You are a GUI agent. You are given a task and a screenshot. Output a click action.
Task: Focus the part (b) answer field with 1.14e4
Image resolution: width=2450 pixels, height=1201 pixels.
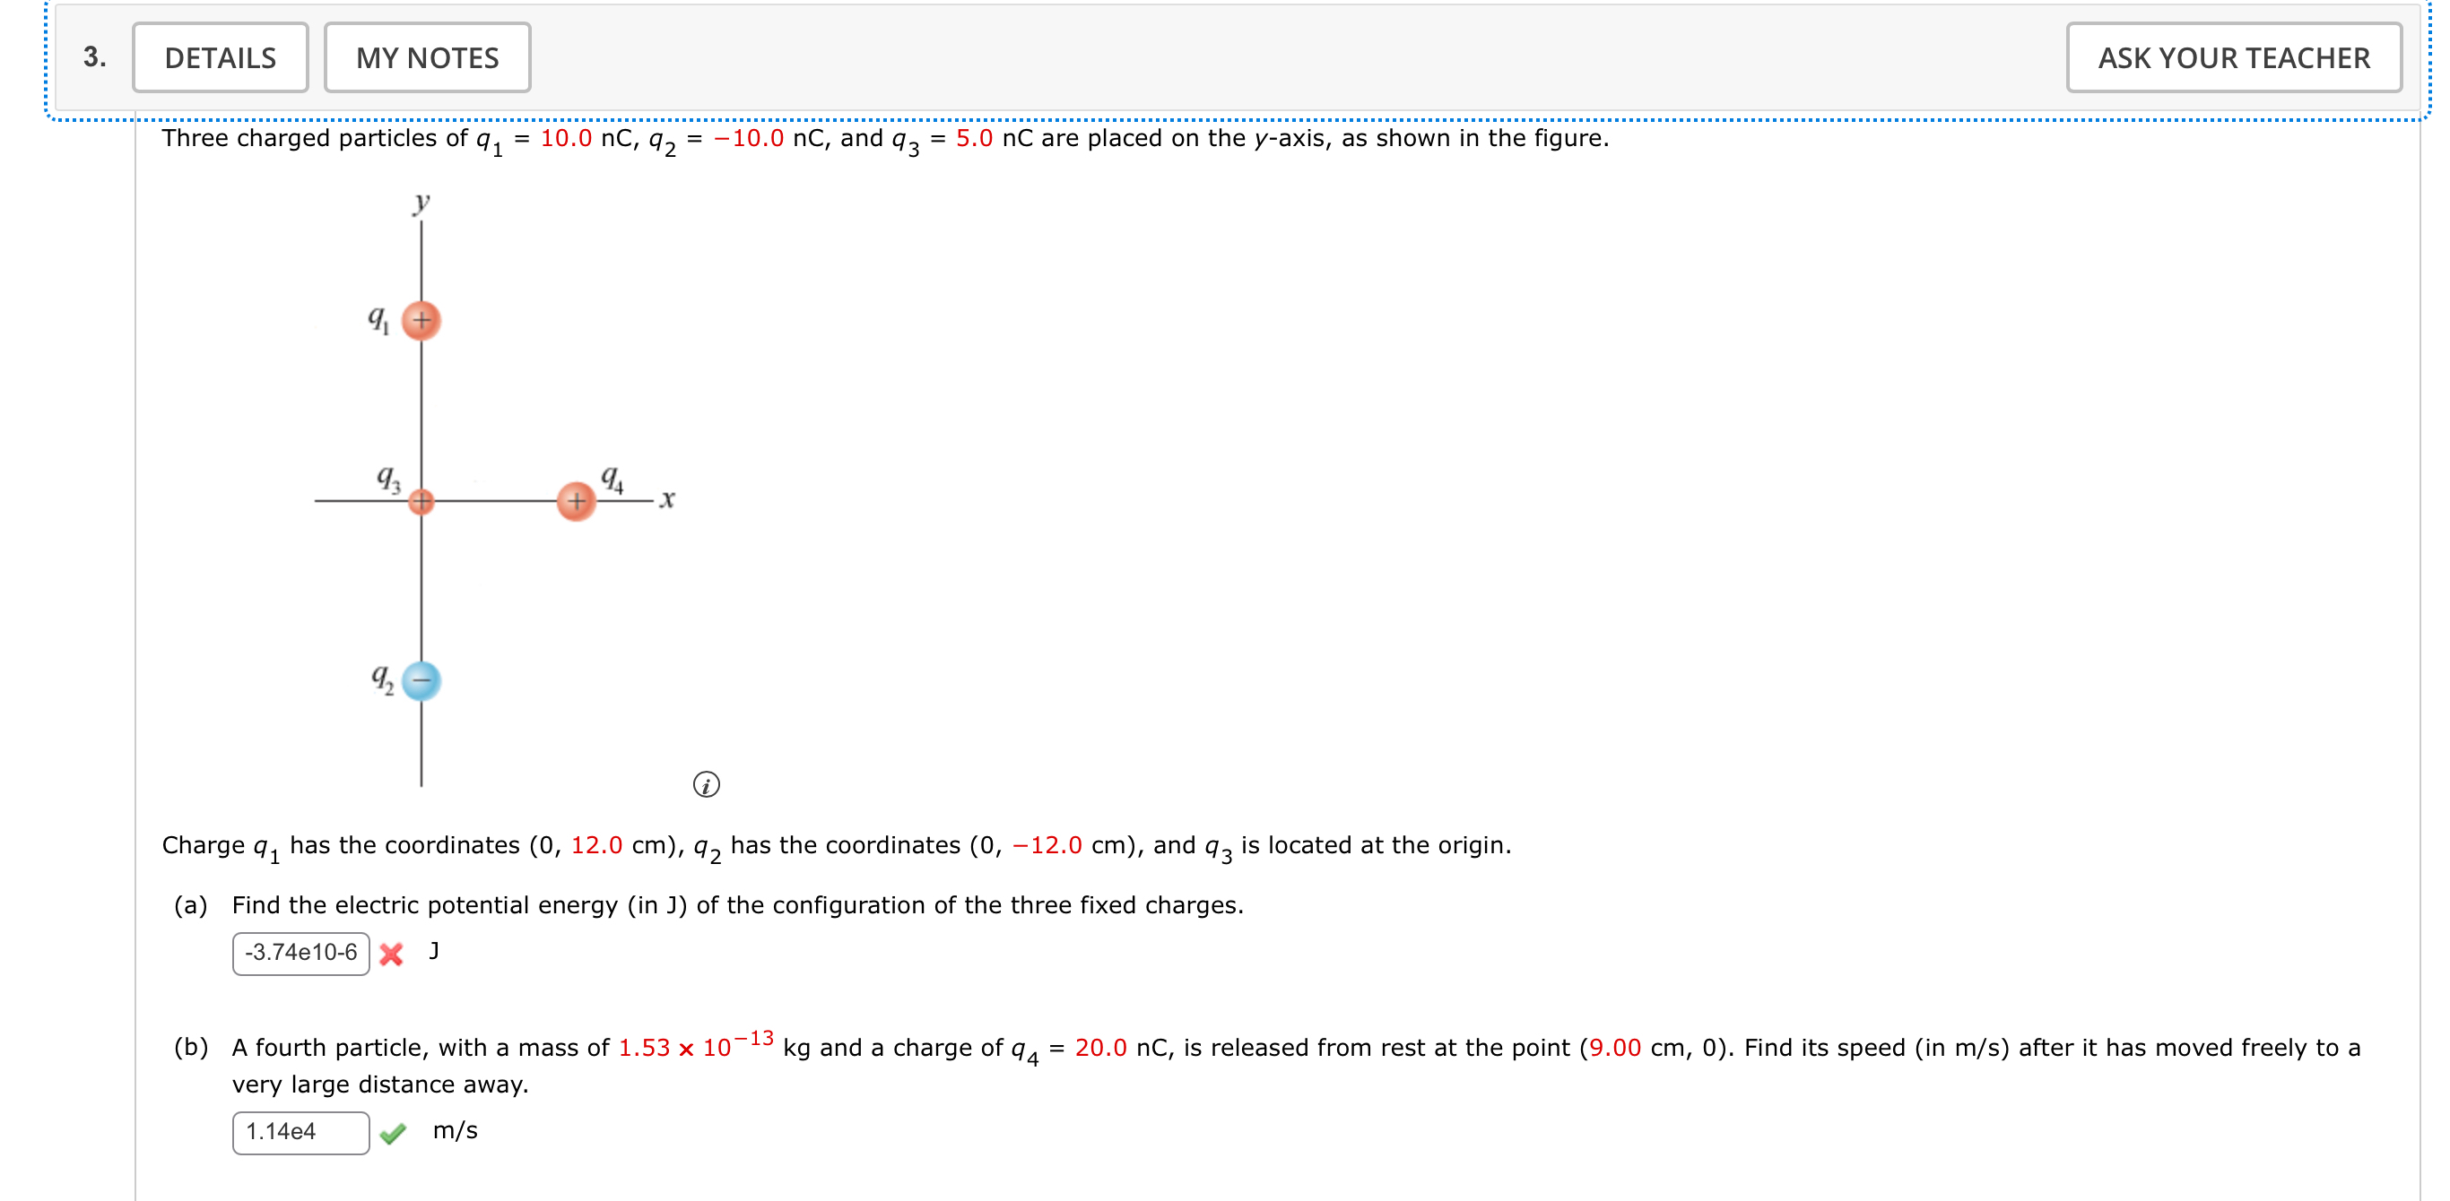click(300, 1132)
